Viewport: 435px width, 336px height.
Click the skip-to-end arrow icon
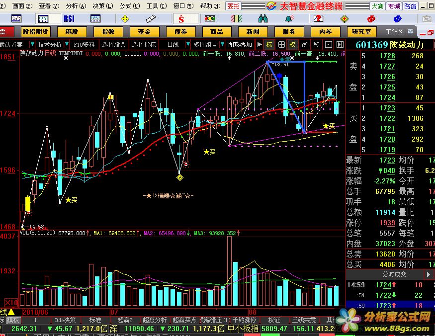point(340,44)
